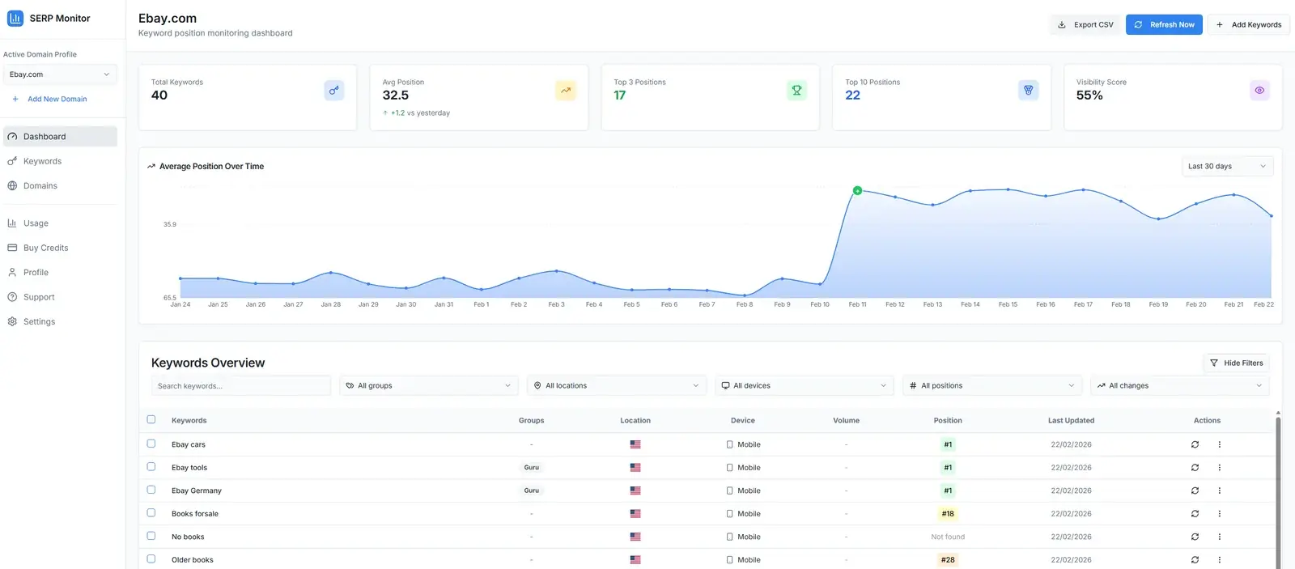Sort by the Position column header
The image size is (1295, 569).
tap(948, 421)
